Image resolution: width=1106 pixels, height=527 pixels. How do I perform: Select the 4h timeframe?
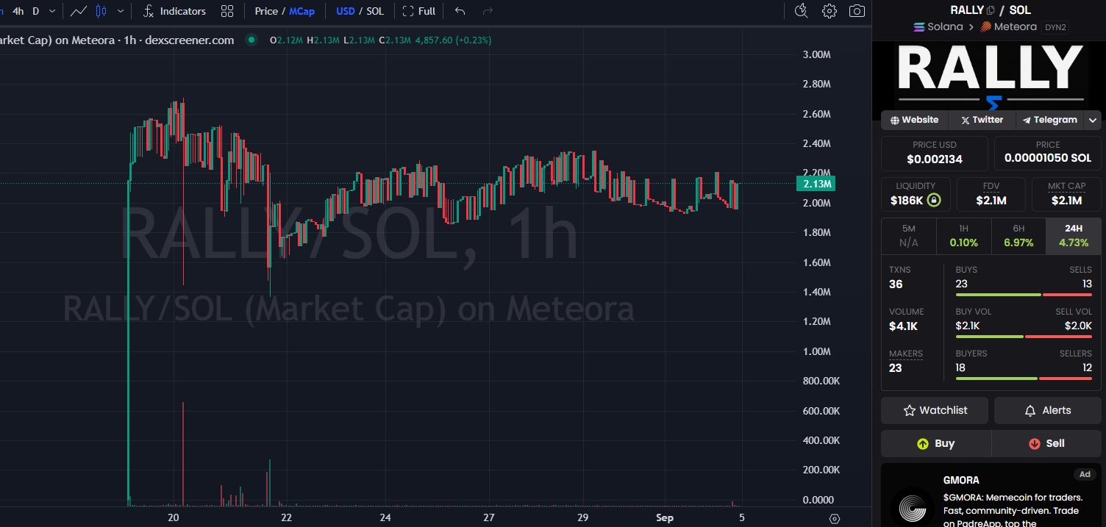click(18, 11)
